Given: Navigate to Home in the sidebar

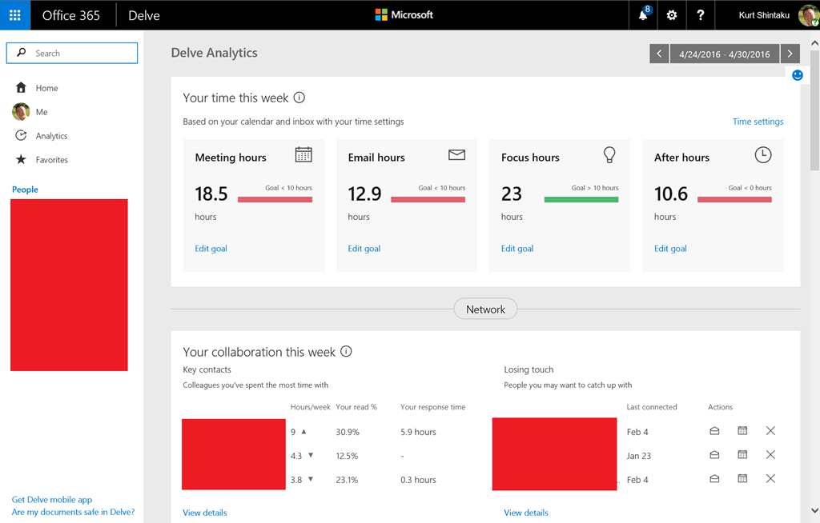Looking at the screenshot, I should click(x=46, y=88).
